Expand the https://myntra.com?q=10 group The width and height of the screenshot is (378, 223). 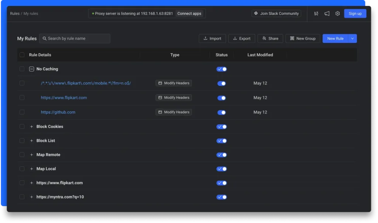tap(32, 197)
